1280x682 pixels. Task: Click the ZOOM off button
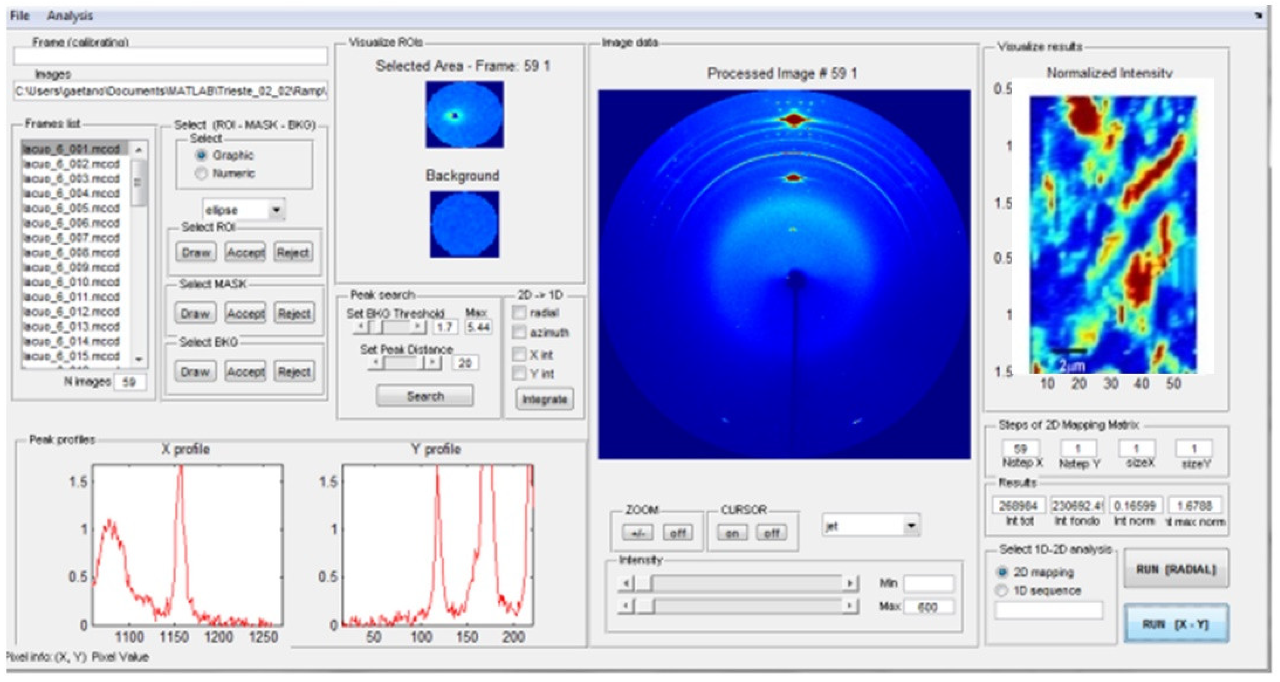click(x=678, y=533)
